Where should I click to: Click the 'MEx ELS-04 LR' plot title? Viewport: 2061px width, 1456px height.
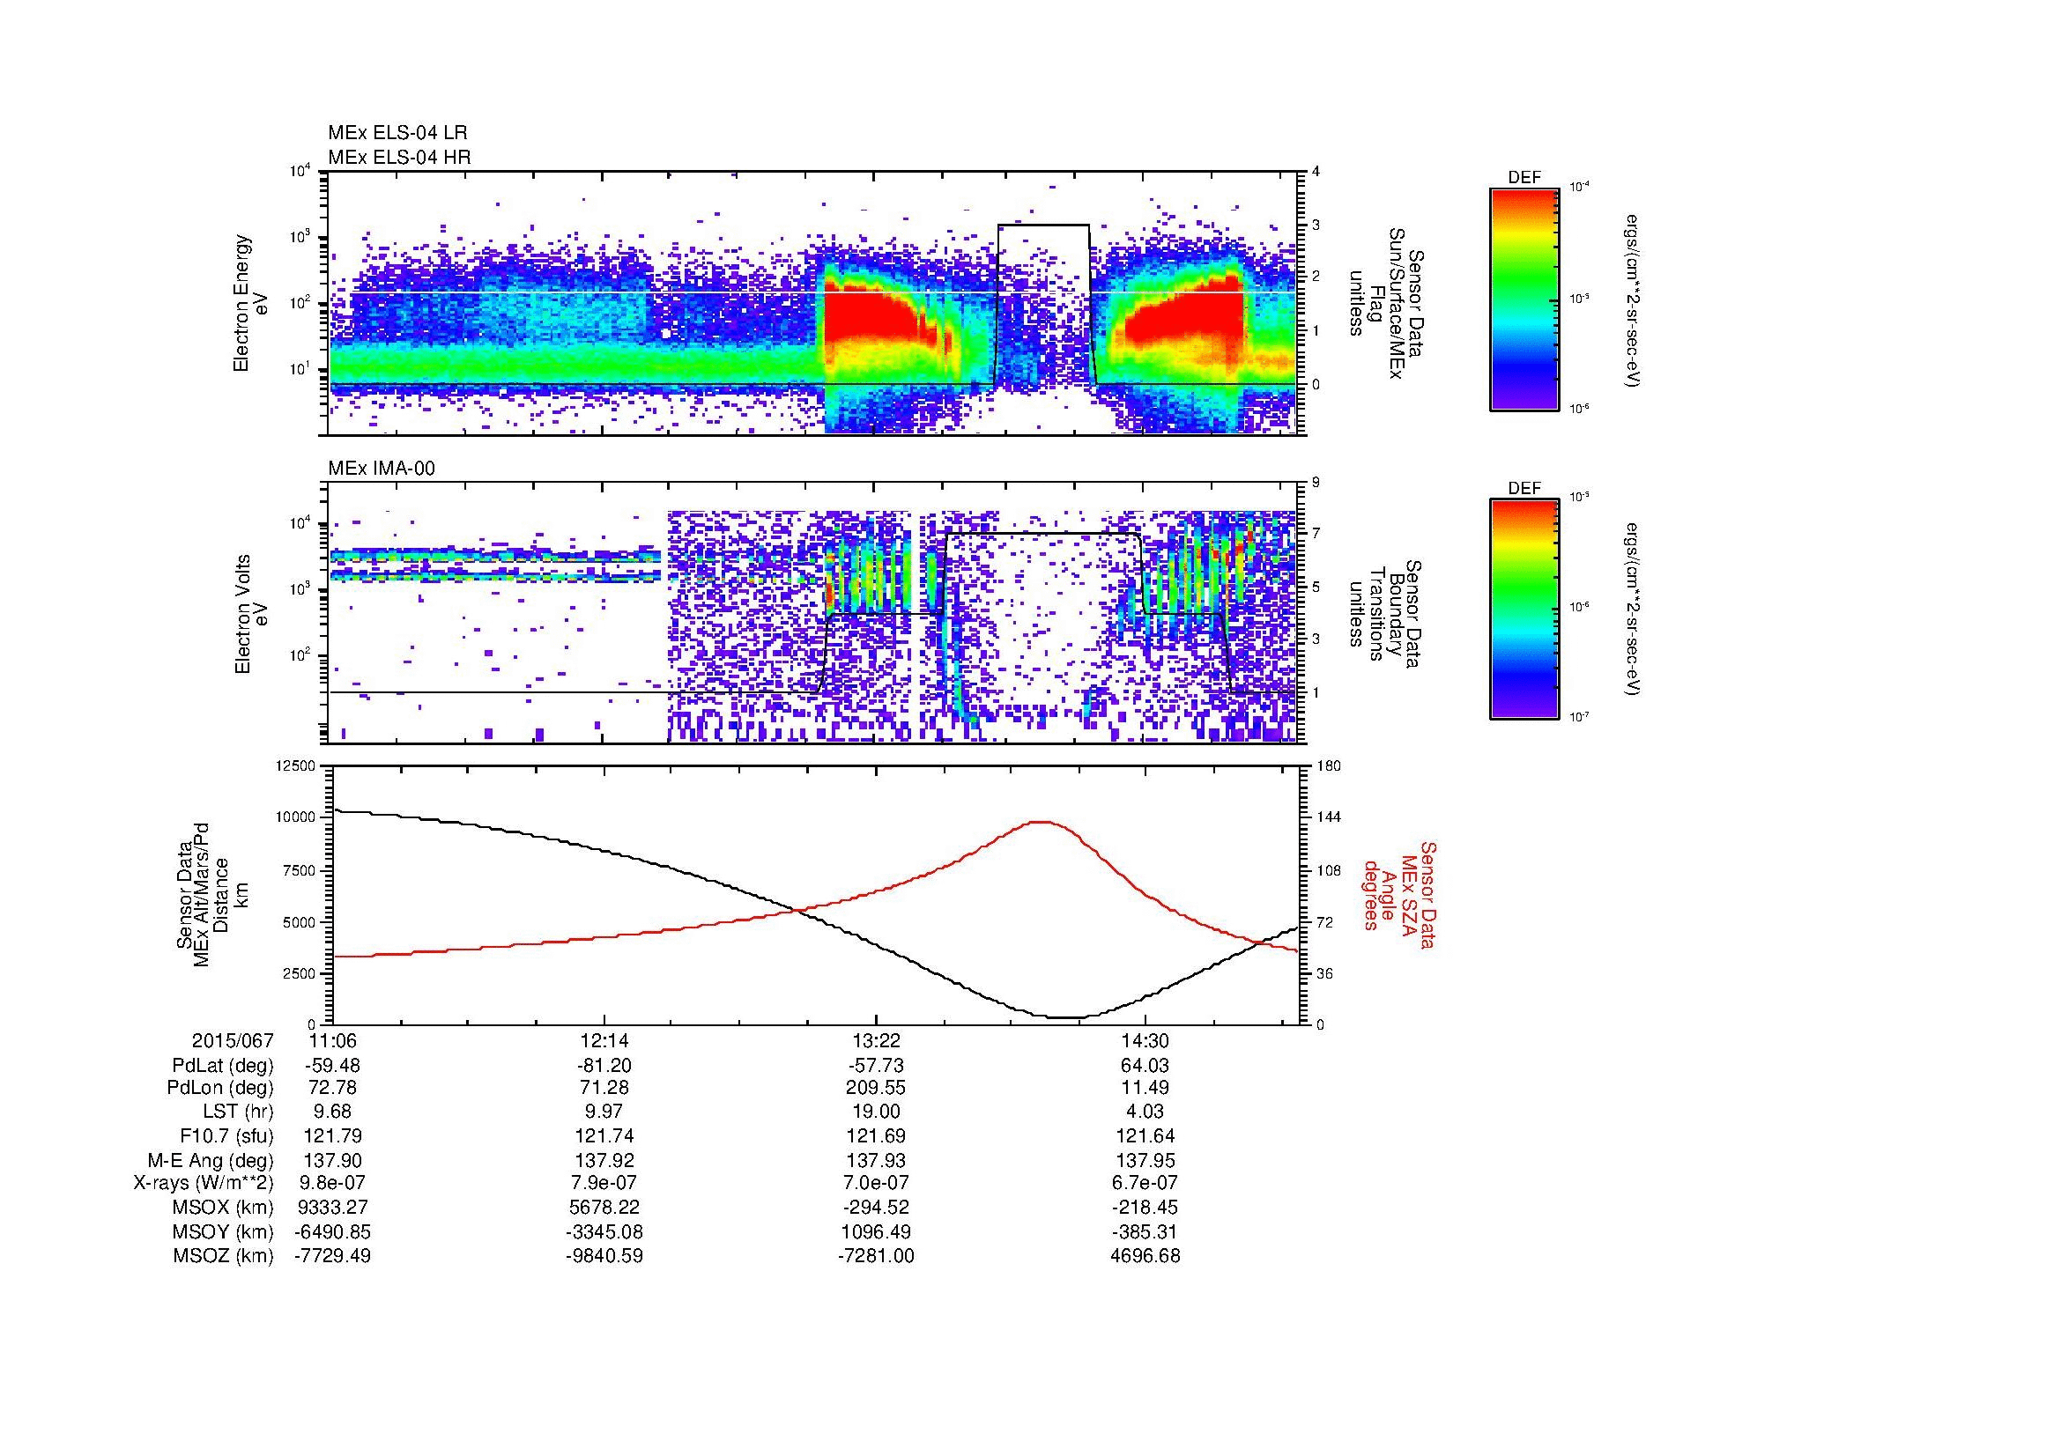(397, 133)
